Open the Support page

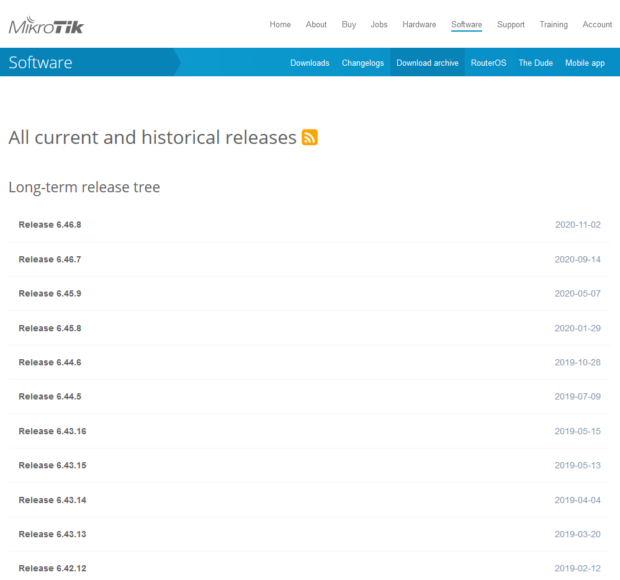click(511, 25)
